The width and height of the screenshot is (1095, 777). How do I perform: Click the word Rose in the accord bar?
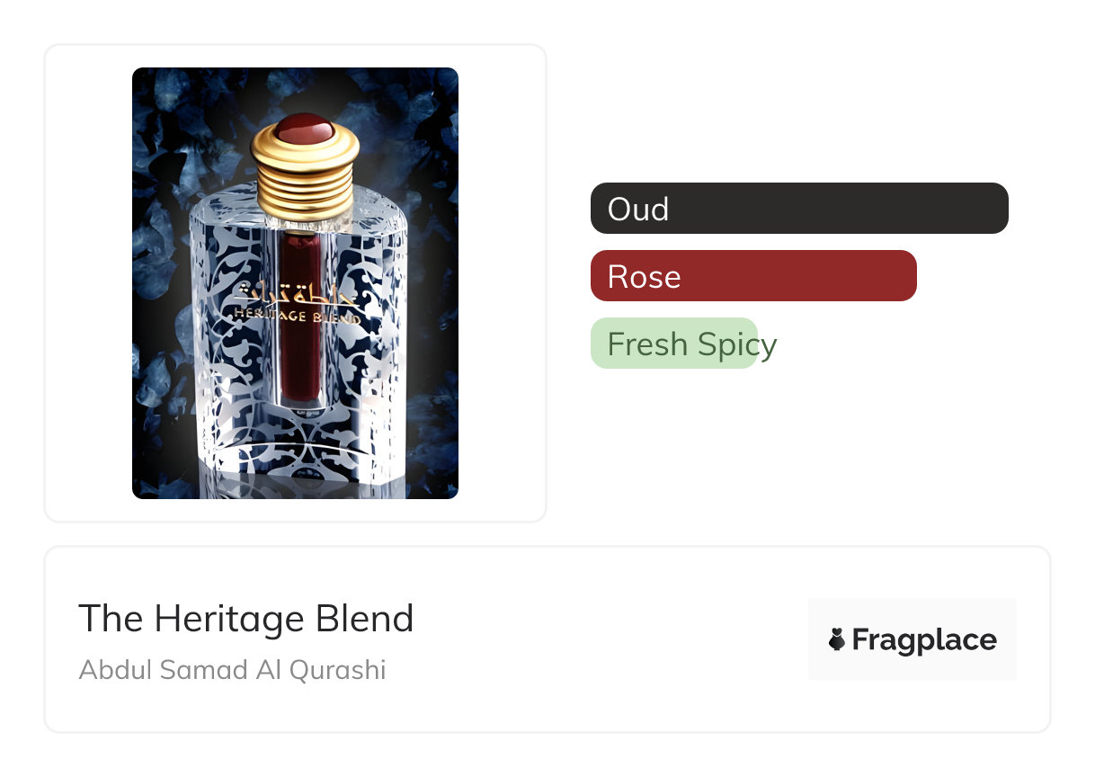tap(645, 276)
